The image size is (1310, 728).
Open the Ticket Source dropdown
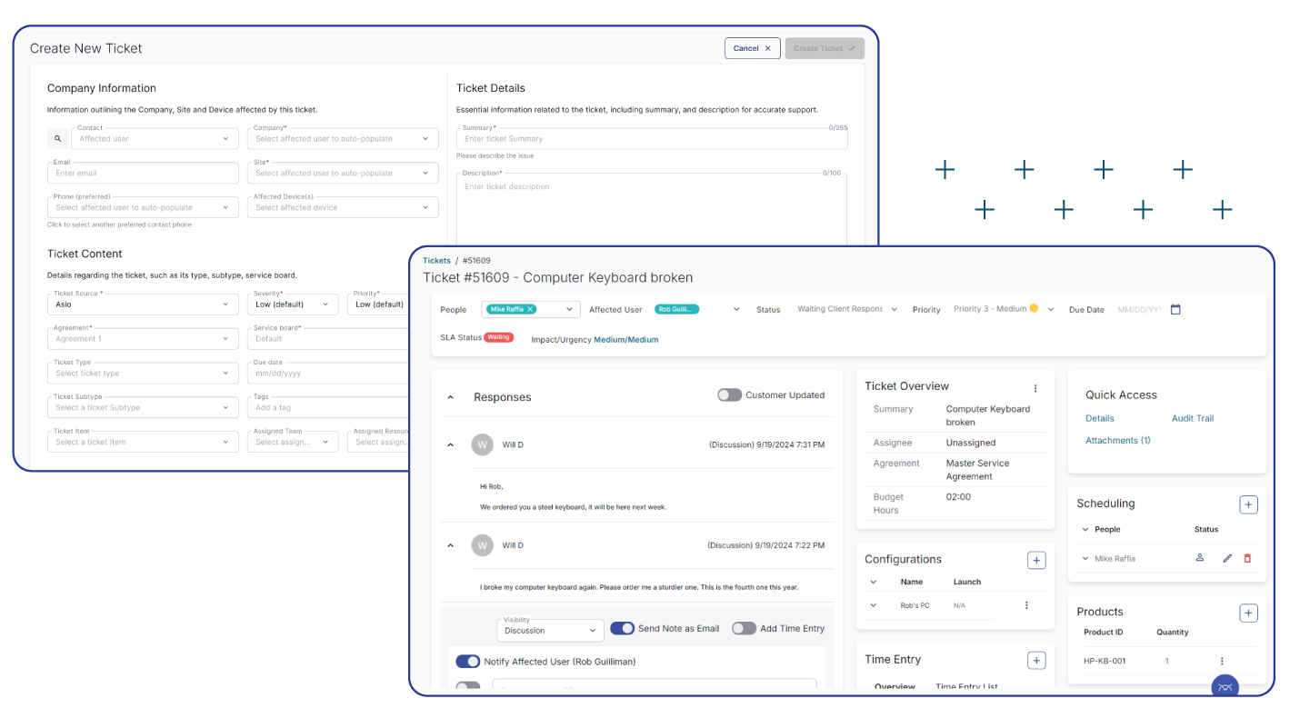pos(143,304)
